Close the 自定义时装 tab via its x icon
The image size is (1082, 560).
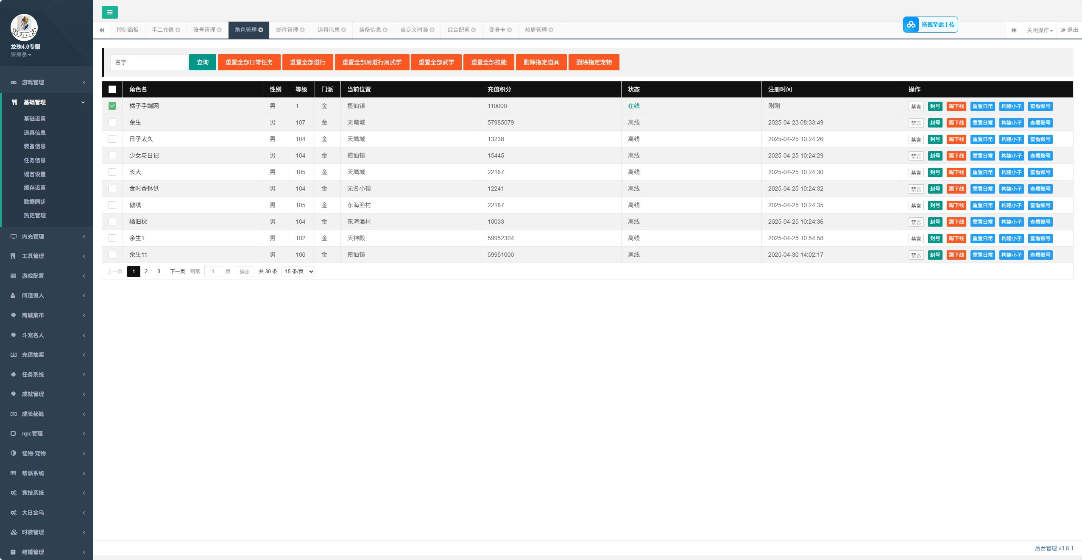(x=432, y=30)
